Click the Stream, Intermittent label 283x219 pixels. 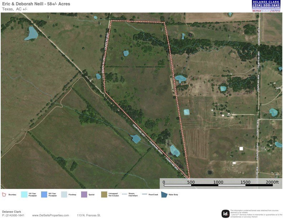click(133, 195)
